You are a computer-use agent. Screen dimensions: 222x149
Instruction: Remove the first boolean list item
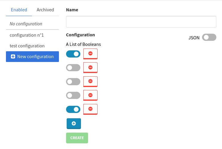(90, 54)
